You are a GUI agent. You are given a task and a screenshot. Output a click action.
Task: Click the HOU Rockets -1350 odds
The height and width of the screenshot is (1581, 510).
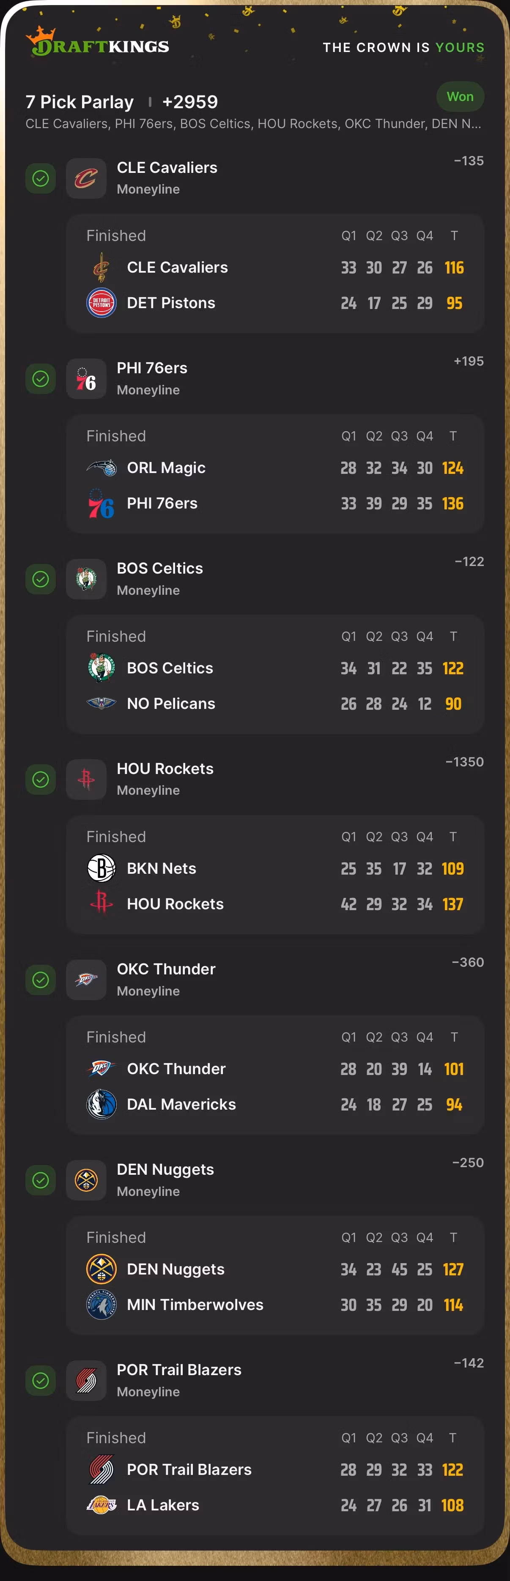[464, 762]
